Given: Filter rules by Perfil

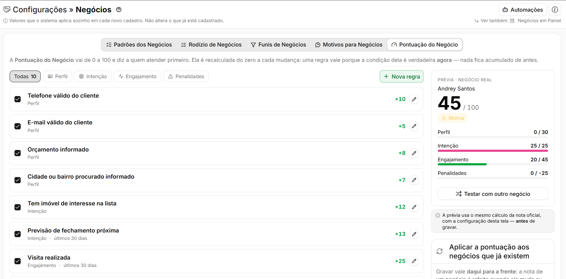Looking at the screenshot, I should pyautogui.click(x=58, y=76).
